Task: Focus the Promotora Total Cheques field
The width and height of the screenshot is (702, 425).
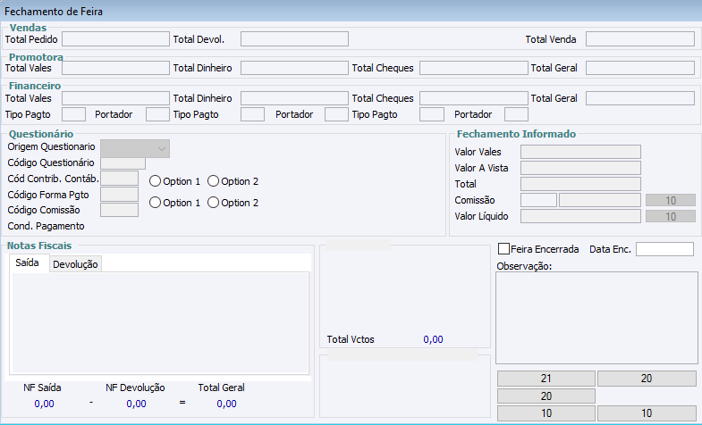Action: point(474,68)
